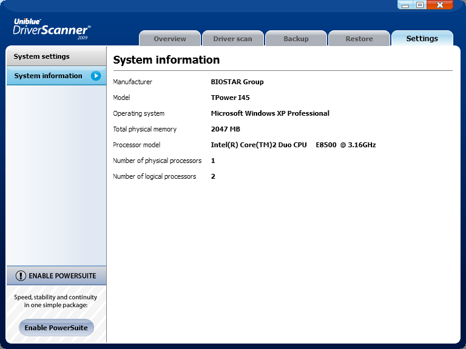
Task: Click the 2047 MB memory value
Action: [x=226, y=129]
